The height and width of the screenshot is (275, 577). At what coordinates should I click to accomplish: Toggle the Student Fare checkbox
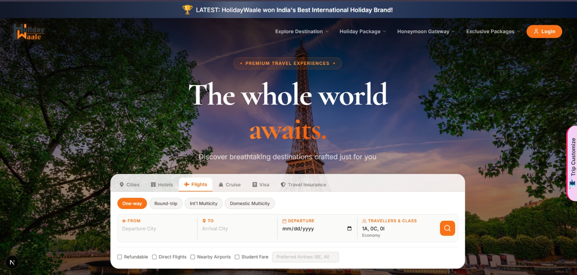point(237,257)
